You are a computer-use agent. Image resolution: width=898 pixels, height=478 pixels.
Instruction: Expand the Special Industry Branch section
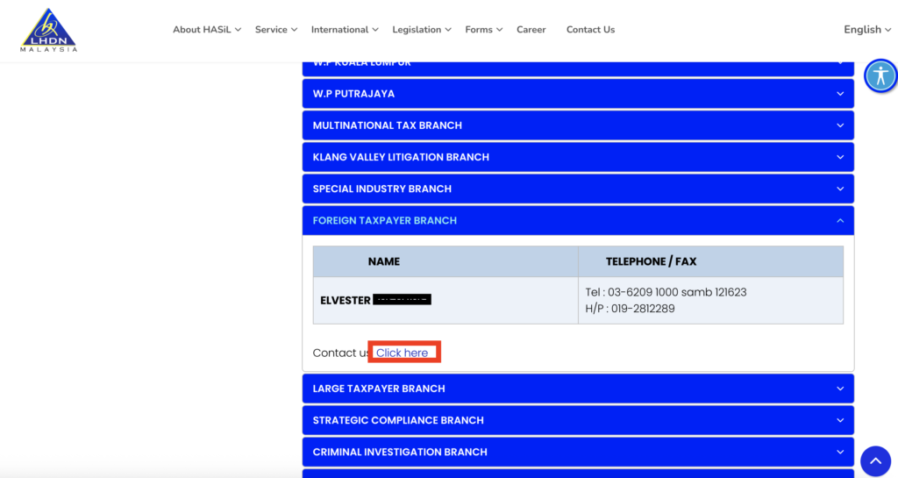tap(577, 189)
